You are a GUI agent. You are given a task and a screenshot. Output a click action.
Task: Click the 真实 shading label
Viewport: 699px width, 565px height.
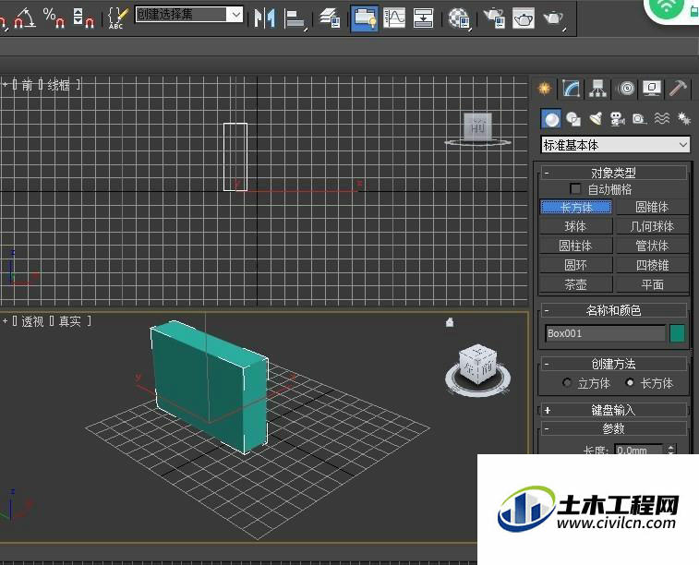click(70, 321)
